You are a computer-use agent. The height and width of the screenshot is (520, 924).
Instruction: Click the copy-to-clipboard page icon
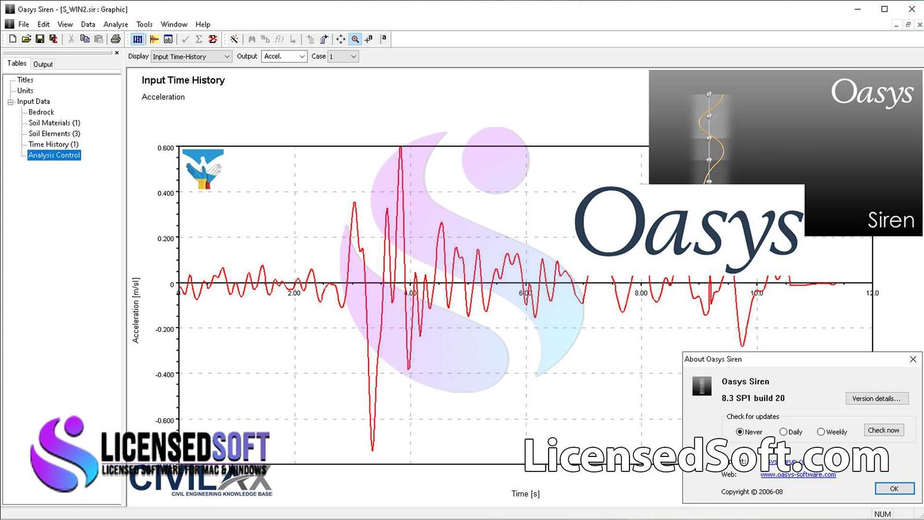pos(311,39)
